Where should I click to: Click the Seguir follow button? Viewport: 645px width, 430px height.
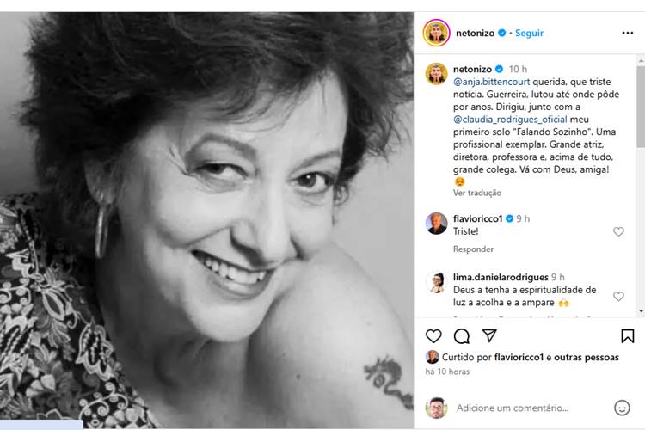529,33
